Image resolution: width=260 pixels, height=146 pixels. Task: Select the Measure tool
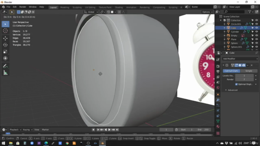point(5,73)
